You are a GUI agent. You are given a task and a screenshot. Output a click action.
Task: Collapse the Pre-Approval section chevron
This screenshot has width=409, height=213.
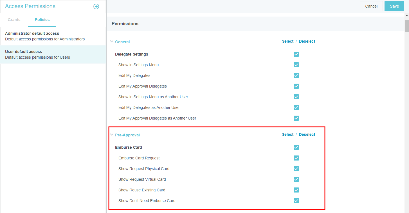112,135
